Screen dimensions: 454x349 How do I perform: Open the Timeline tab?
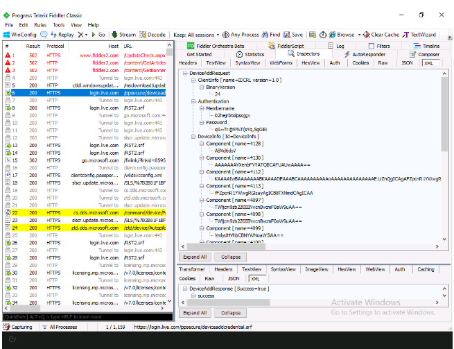[426, 46]
